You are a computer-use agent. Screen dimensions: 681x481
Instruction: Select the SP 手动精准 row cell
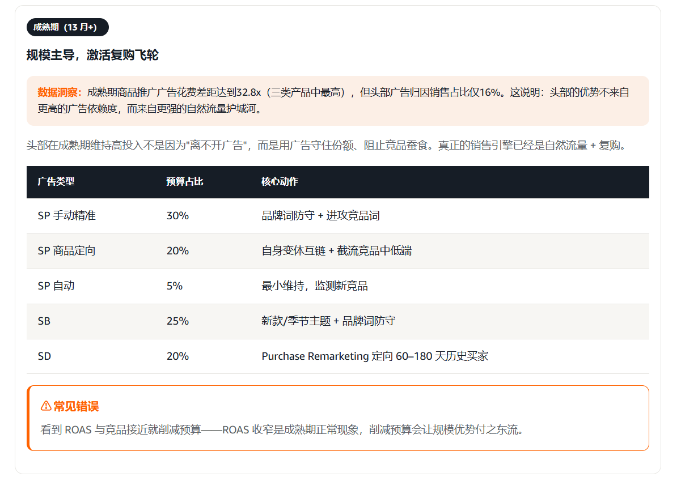point(67,216)
